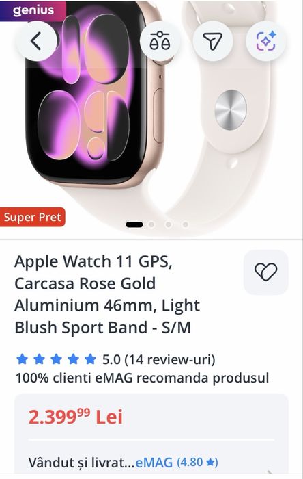This screenshot has width=303, height=479.
Task: Tap the genius badge
Action: (x=33, y=11)
